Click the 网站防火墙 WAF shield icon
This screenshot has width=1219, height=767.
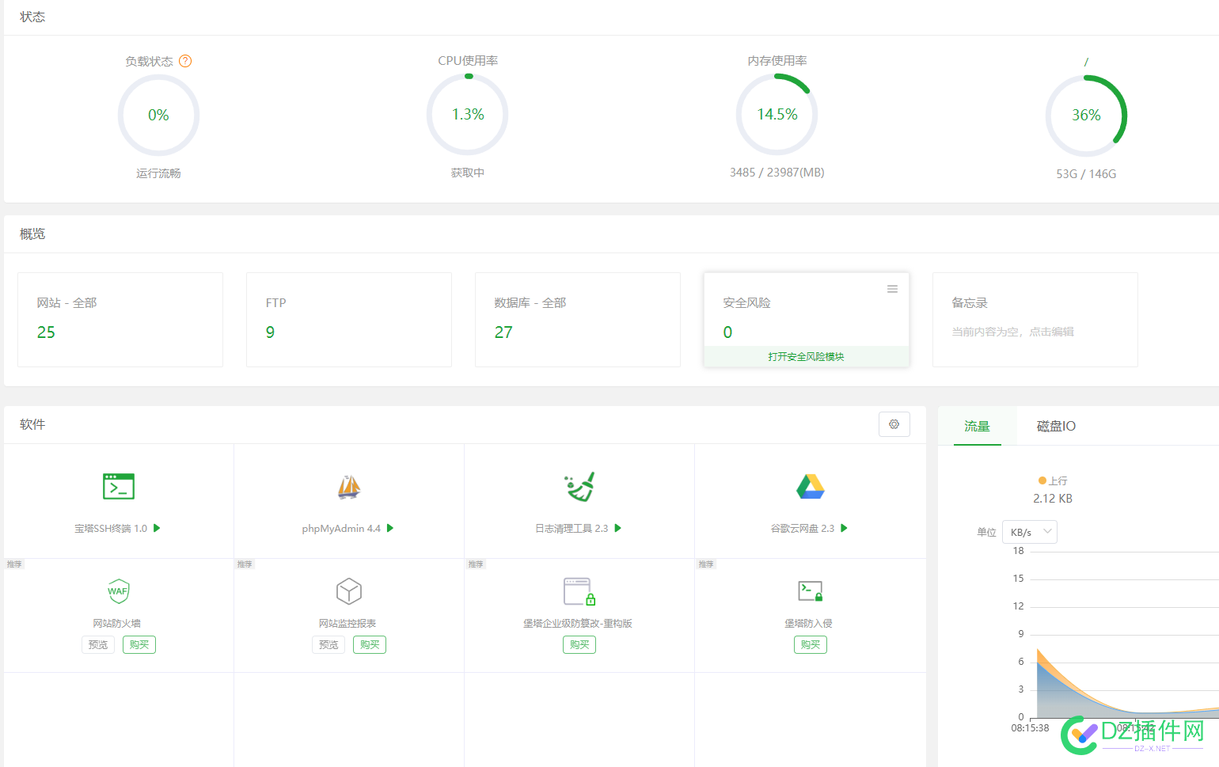(119, 590)
